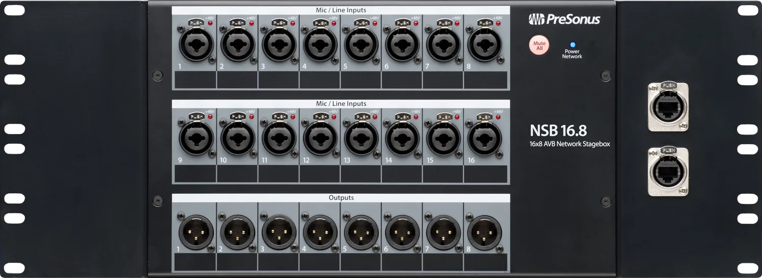This screenshot has height=278, width=762.
Task: Toggle the +48V LED on input 13
Action: click(x=374, y=117)
